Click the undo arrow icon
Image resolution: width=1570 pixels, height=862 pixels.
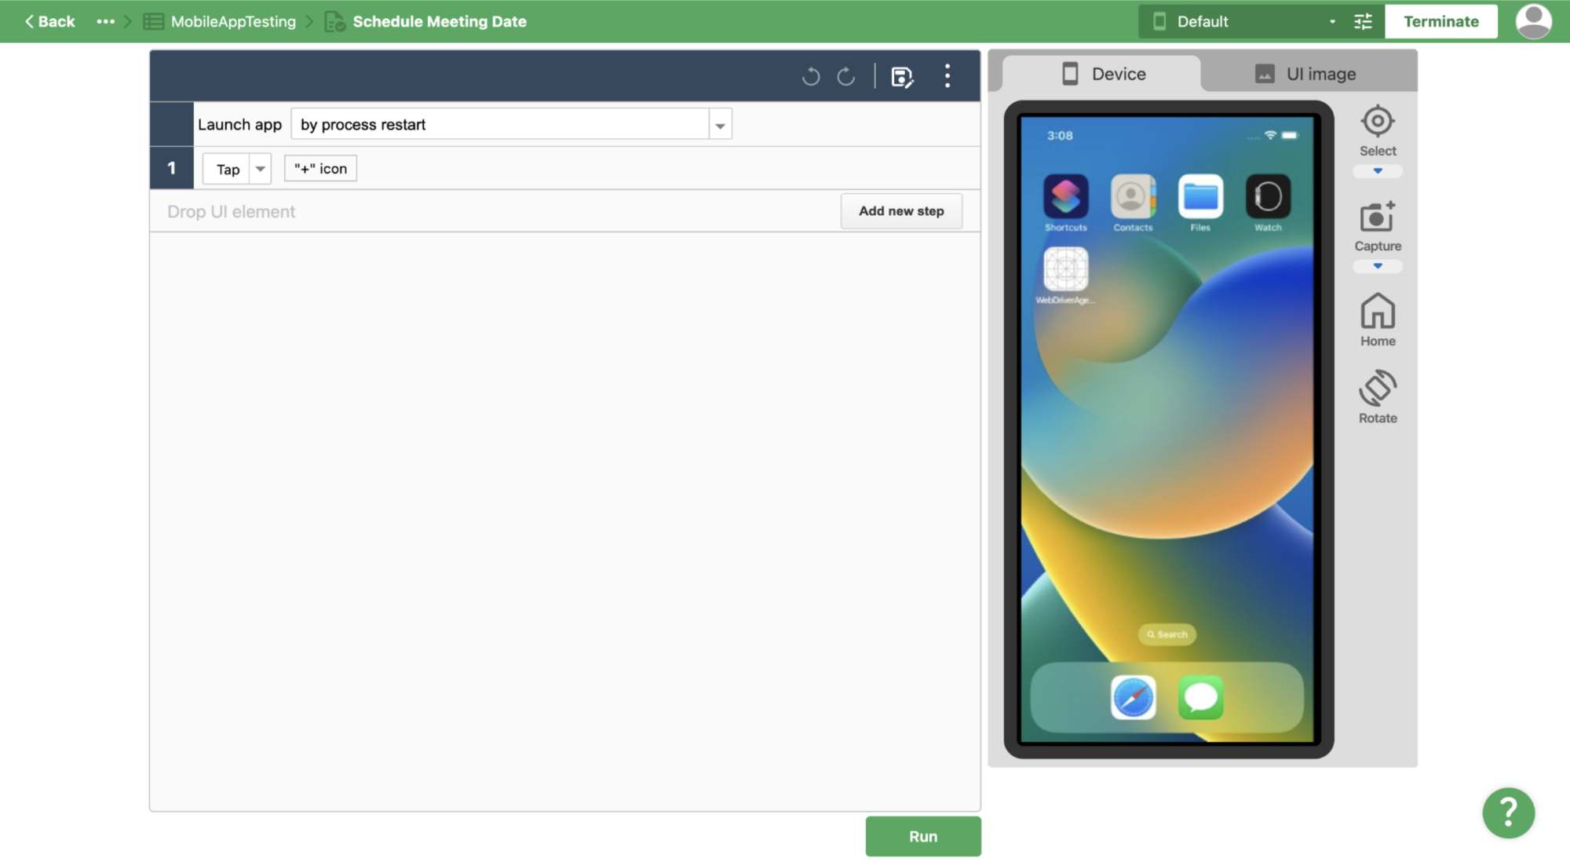[x=811, y=76]
